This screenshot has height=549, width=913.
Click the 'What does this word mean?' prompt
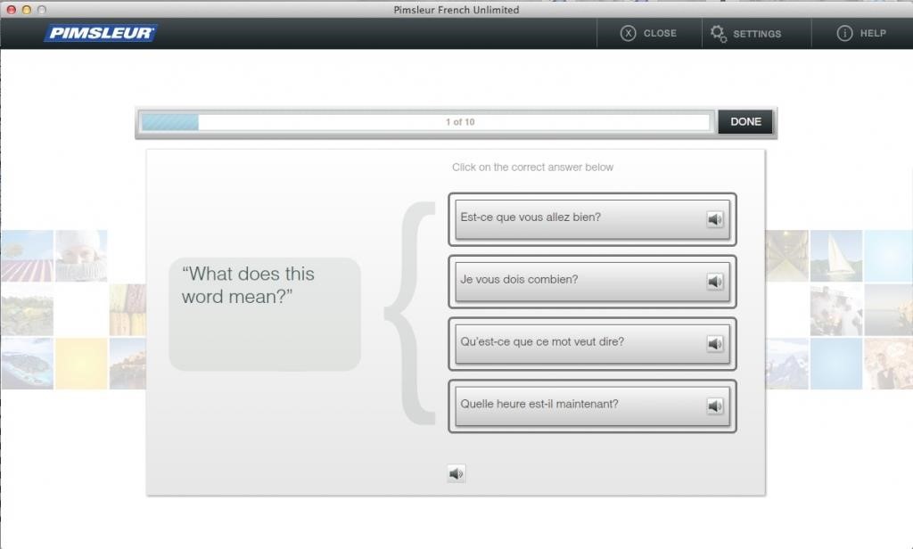[x=265, y=315]
